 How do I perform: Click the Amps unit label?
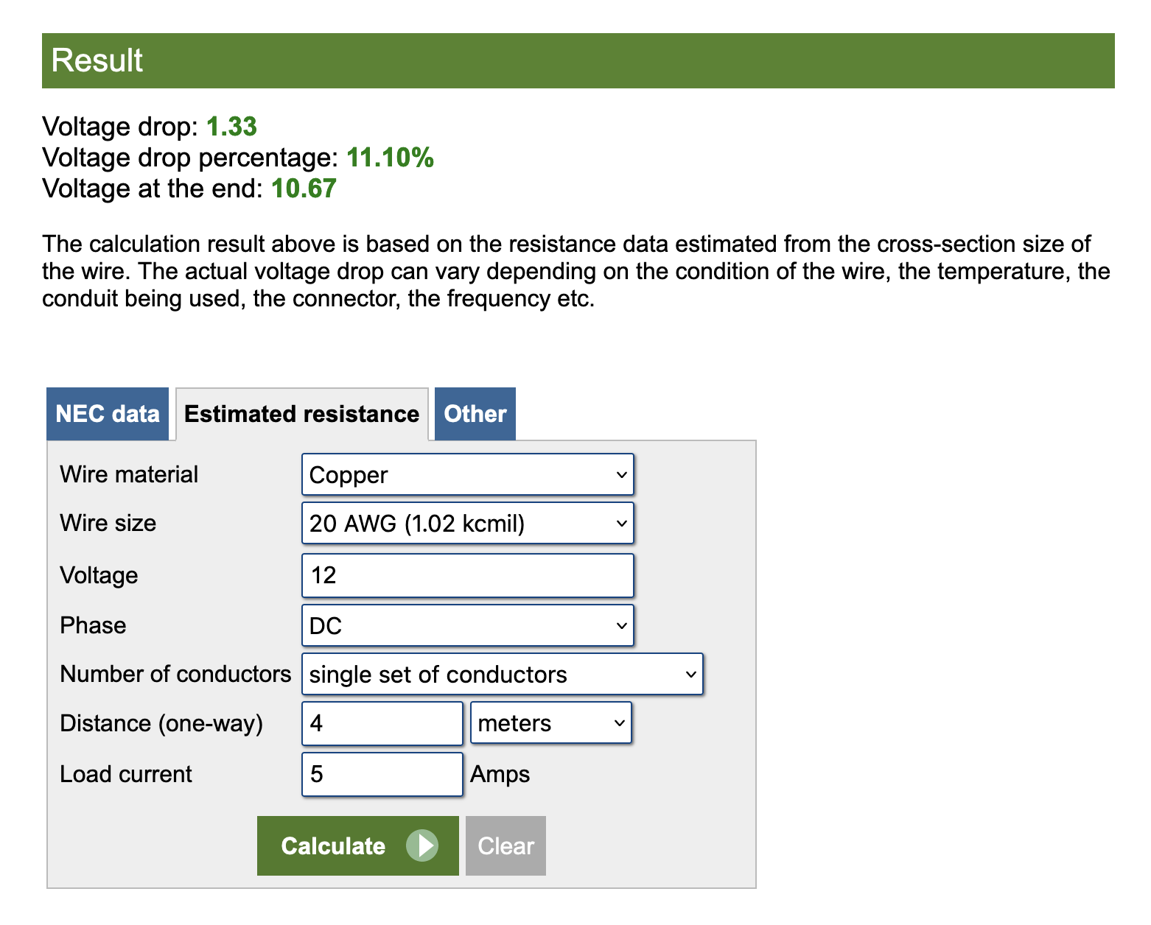500,774
